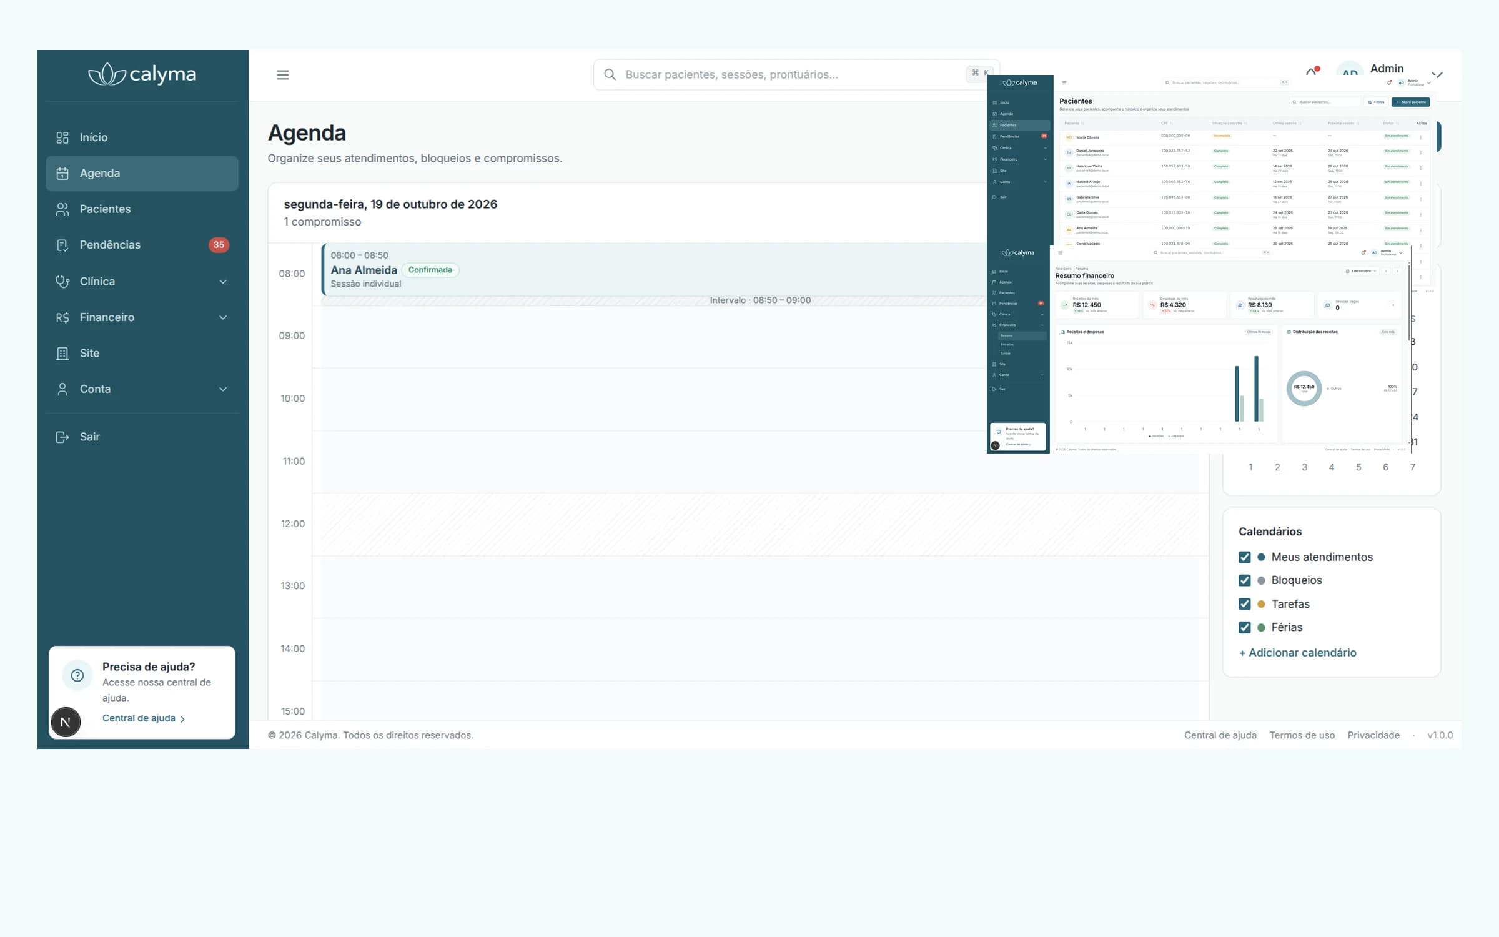Open the 'Últimos 12 meses' selector in Receitas e despesas
This screenshot has width=1499, height=937.
[x=1259, y=332]
